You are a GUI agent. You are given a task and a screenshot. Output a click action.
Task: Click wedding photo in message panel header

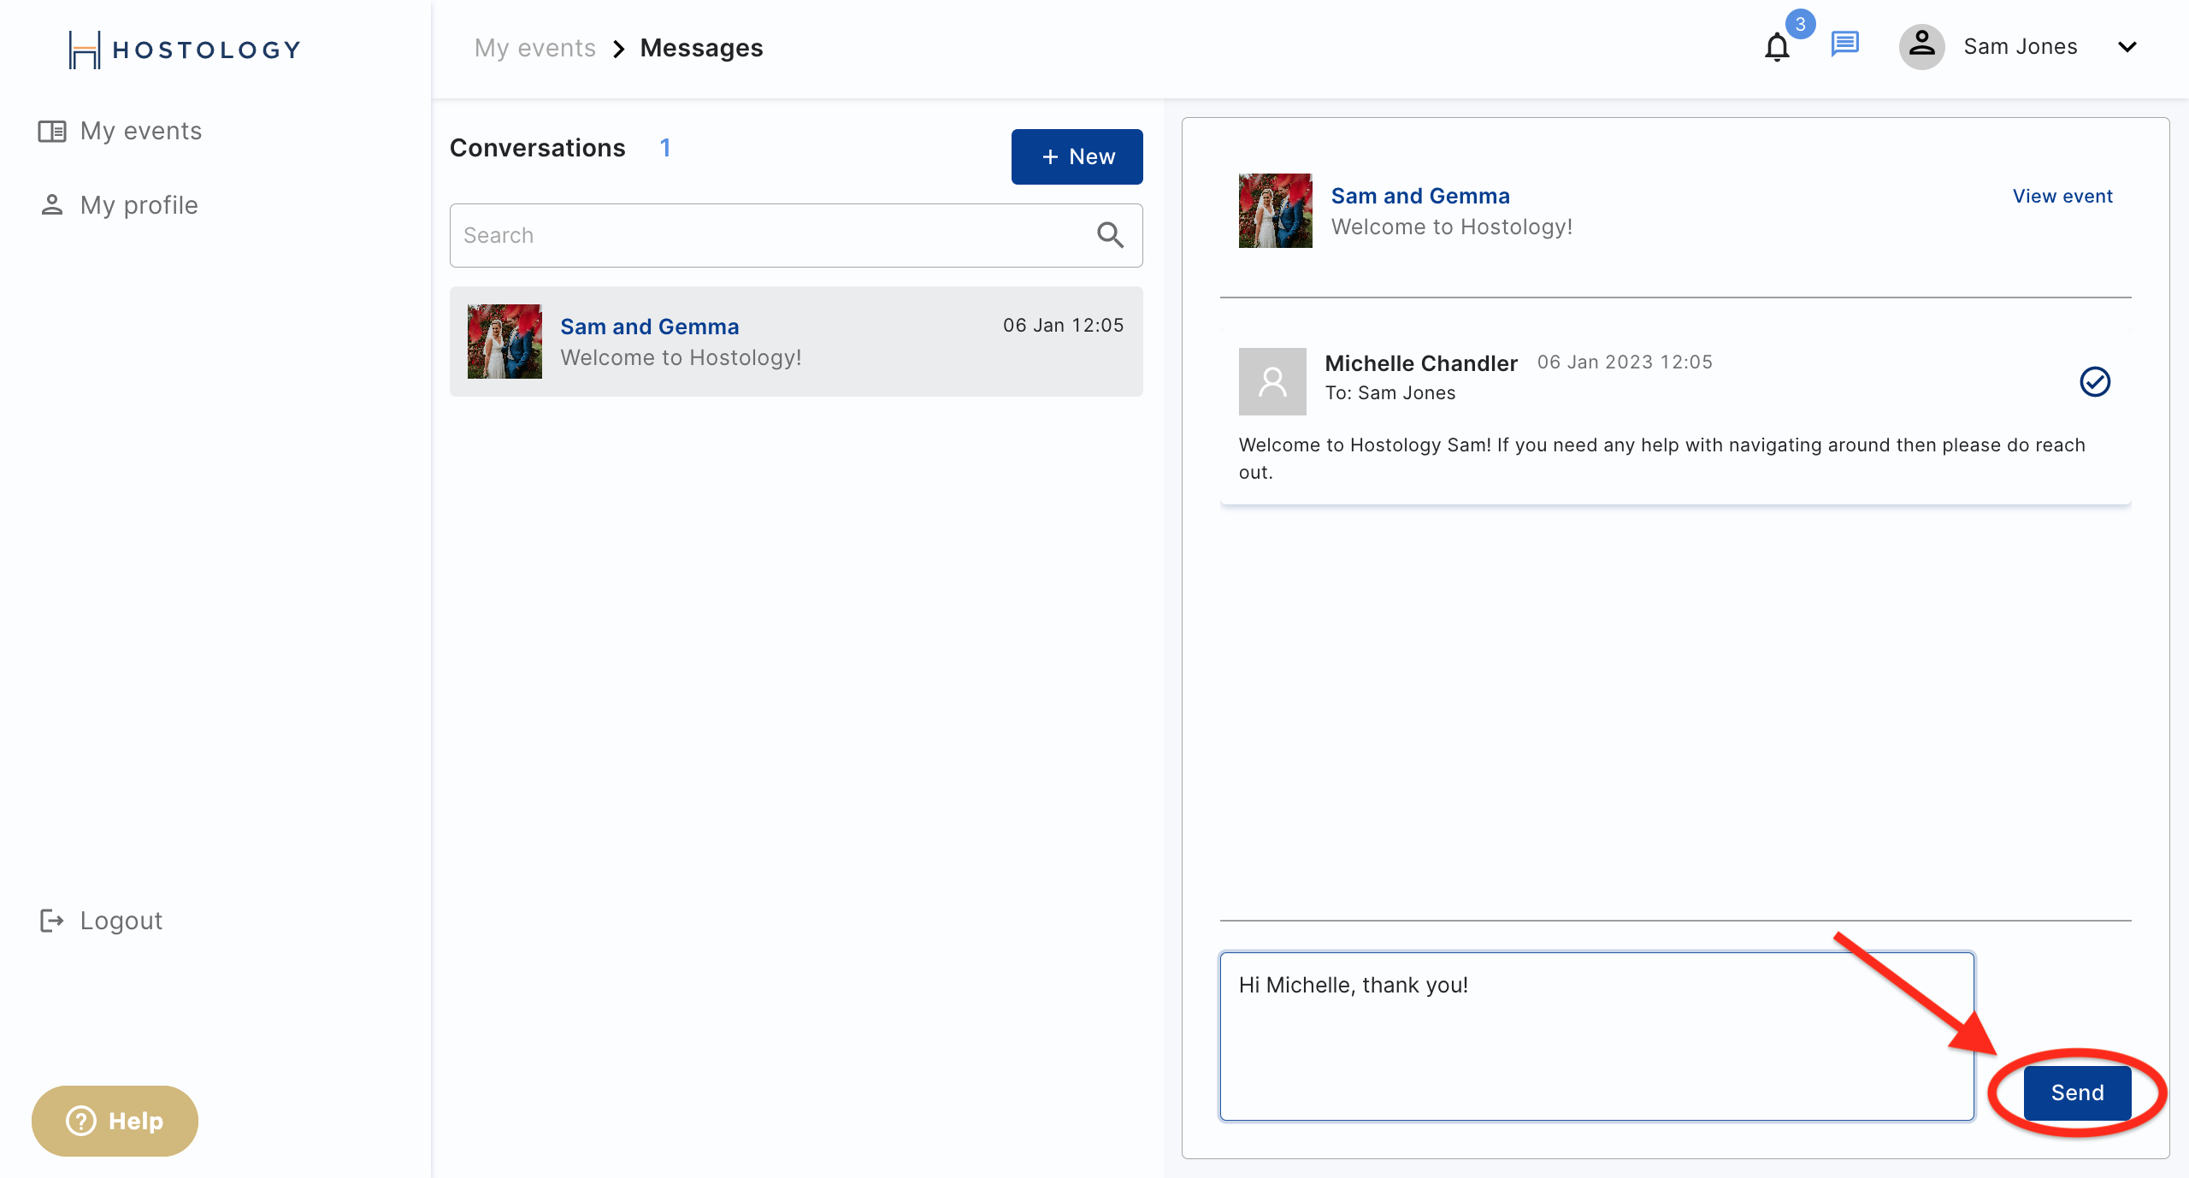(x=1275, y=210)
